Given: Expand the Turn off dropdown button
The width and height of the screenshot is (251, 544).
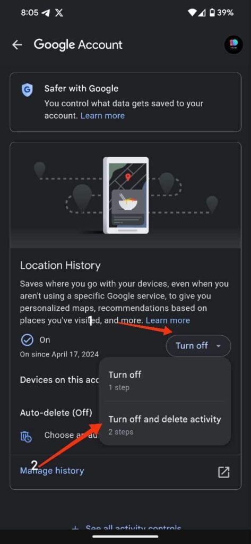Looking at the screenshot, I should tap(198, 345).
